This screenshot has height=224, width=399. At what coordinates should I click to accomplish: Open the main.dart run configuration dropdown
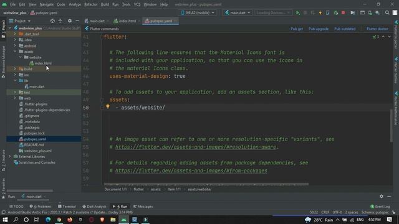(x=238, y=12)
